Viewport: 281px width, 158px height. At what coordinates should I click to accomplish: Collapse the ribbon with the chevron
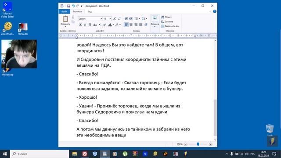tap(210, 11)
